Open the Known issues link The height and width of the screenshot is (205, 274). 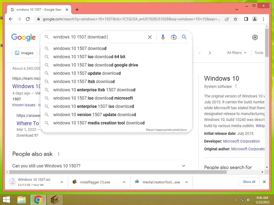(24, 105)
